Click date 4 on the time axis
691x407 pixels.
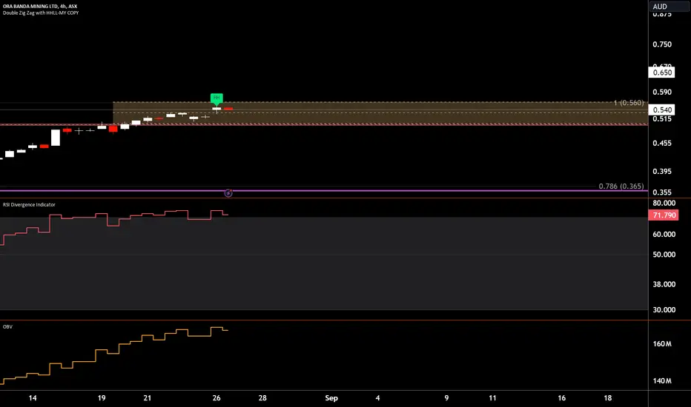(x=377, y=398)
